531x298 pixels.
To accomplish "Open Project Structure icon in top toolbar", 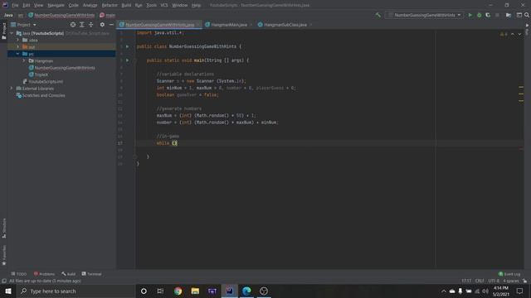I will (x=509, y=15).
